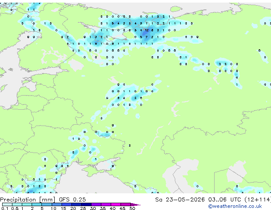Image resolution: width=271 pixels, height=210 pixels.
Task: Click the legend label '15'
Action: (63, 208)
